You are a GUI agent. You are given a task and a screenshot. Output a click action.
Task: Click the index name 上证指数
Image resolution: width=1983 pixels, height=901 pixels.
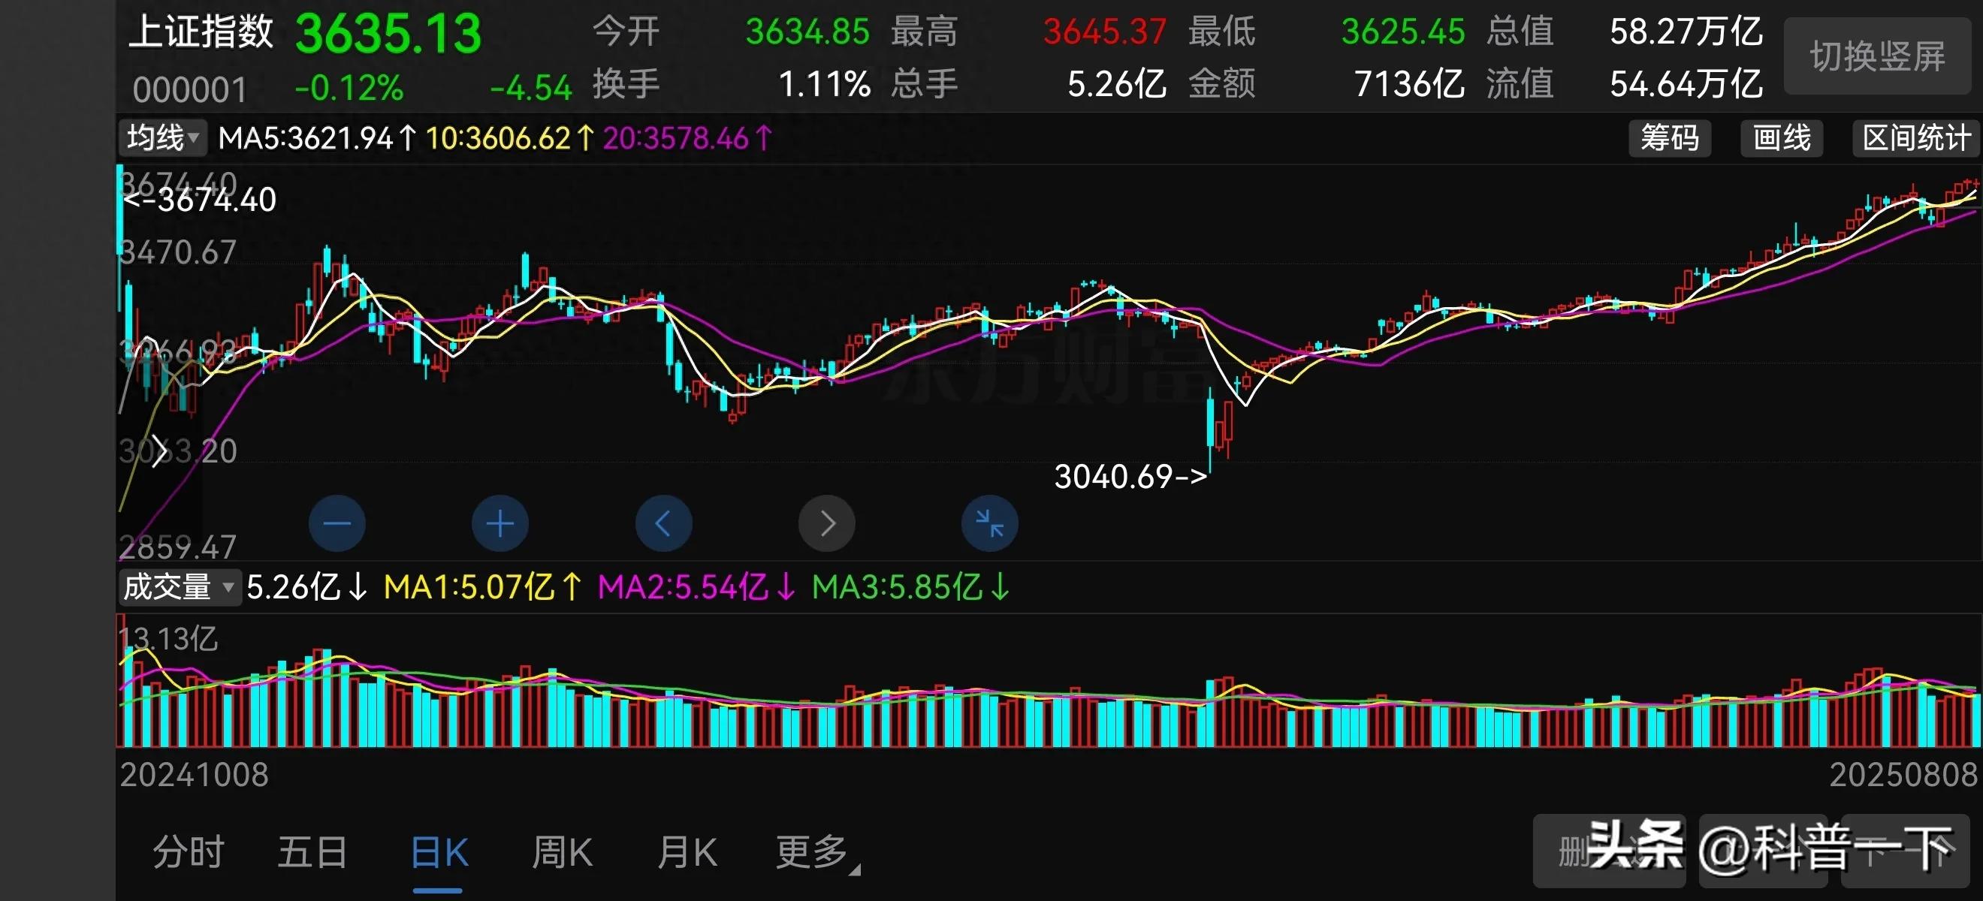200,32
